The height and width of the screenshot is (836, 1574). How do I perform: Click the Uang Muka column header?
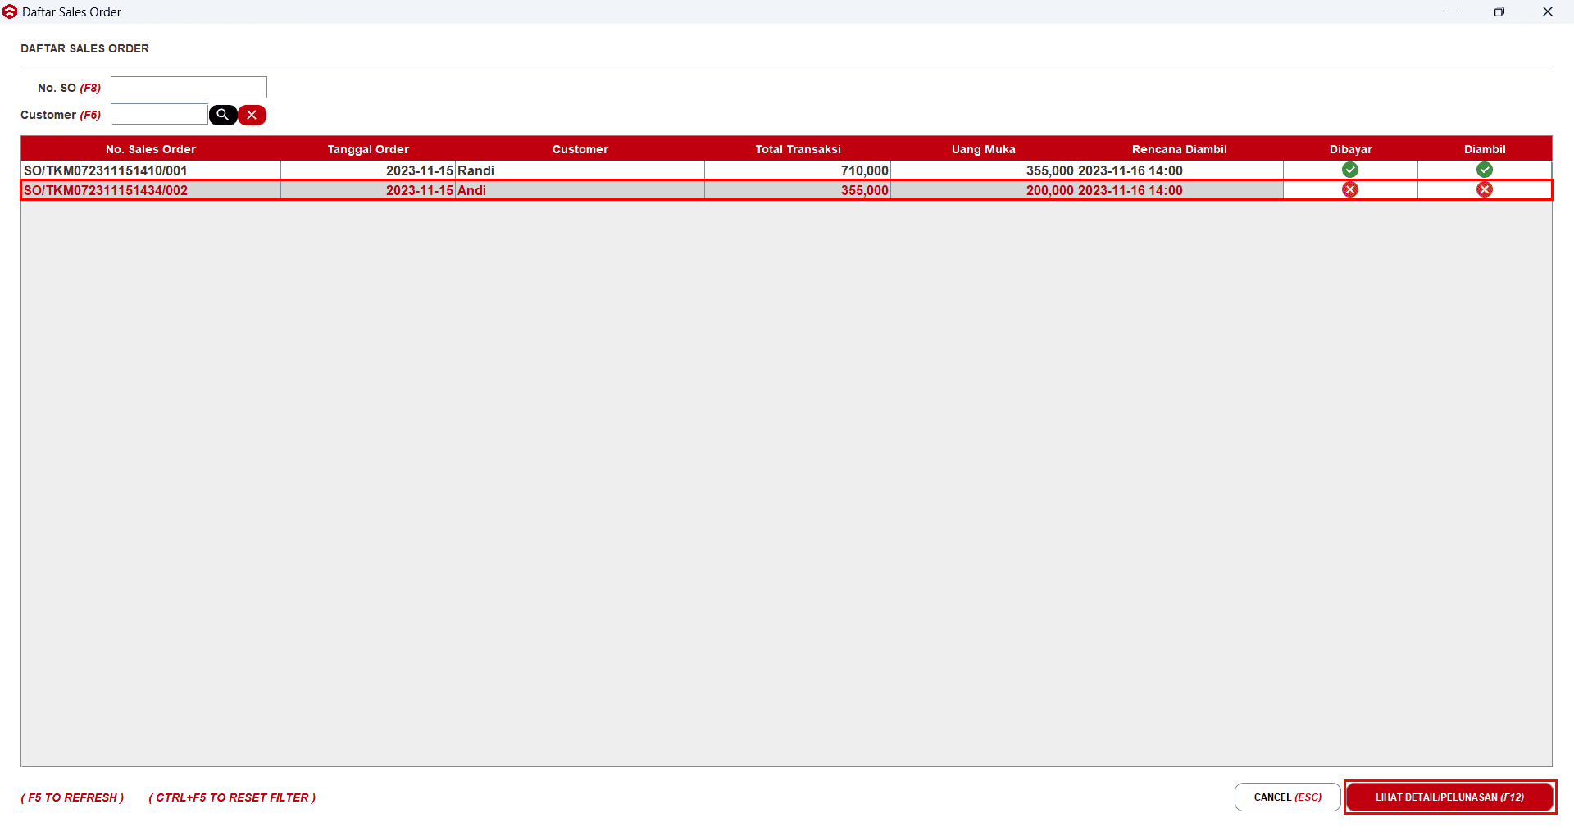983,148
